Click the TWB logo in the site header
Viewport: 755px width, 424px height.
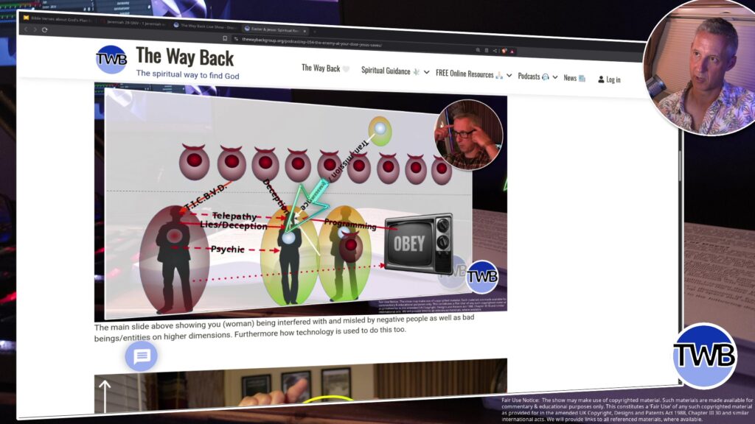tap(111, 59)
